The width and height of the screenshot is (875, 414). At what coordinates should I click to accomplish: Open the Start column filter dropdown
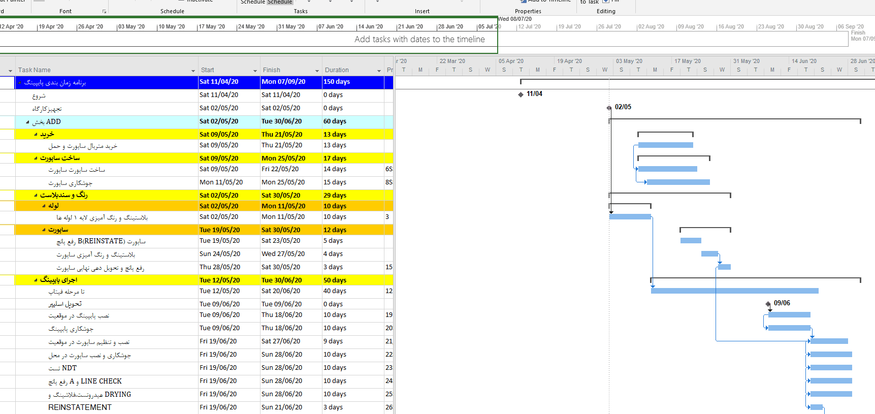pos(255,71)
